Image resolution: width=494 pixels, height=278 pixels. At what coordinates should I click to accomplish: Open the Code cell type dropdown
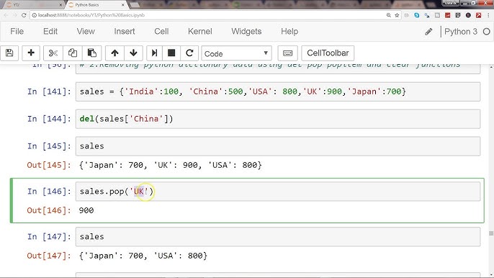click(236, 53)
